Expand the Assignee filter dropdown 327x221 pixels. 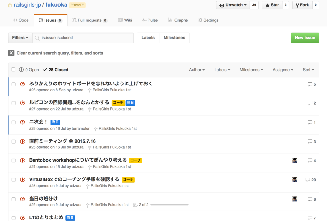pos(283,70)
